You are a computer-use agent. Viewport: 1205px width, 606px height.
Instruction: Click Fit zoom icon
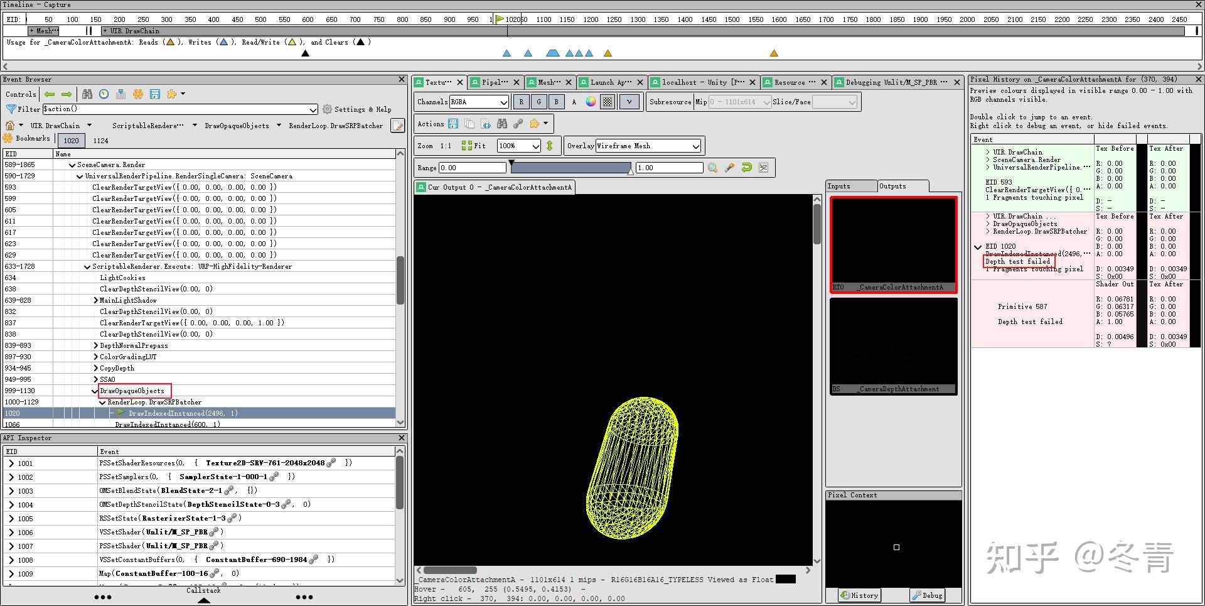point(474,146)
